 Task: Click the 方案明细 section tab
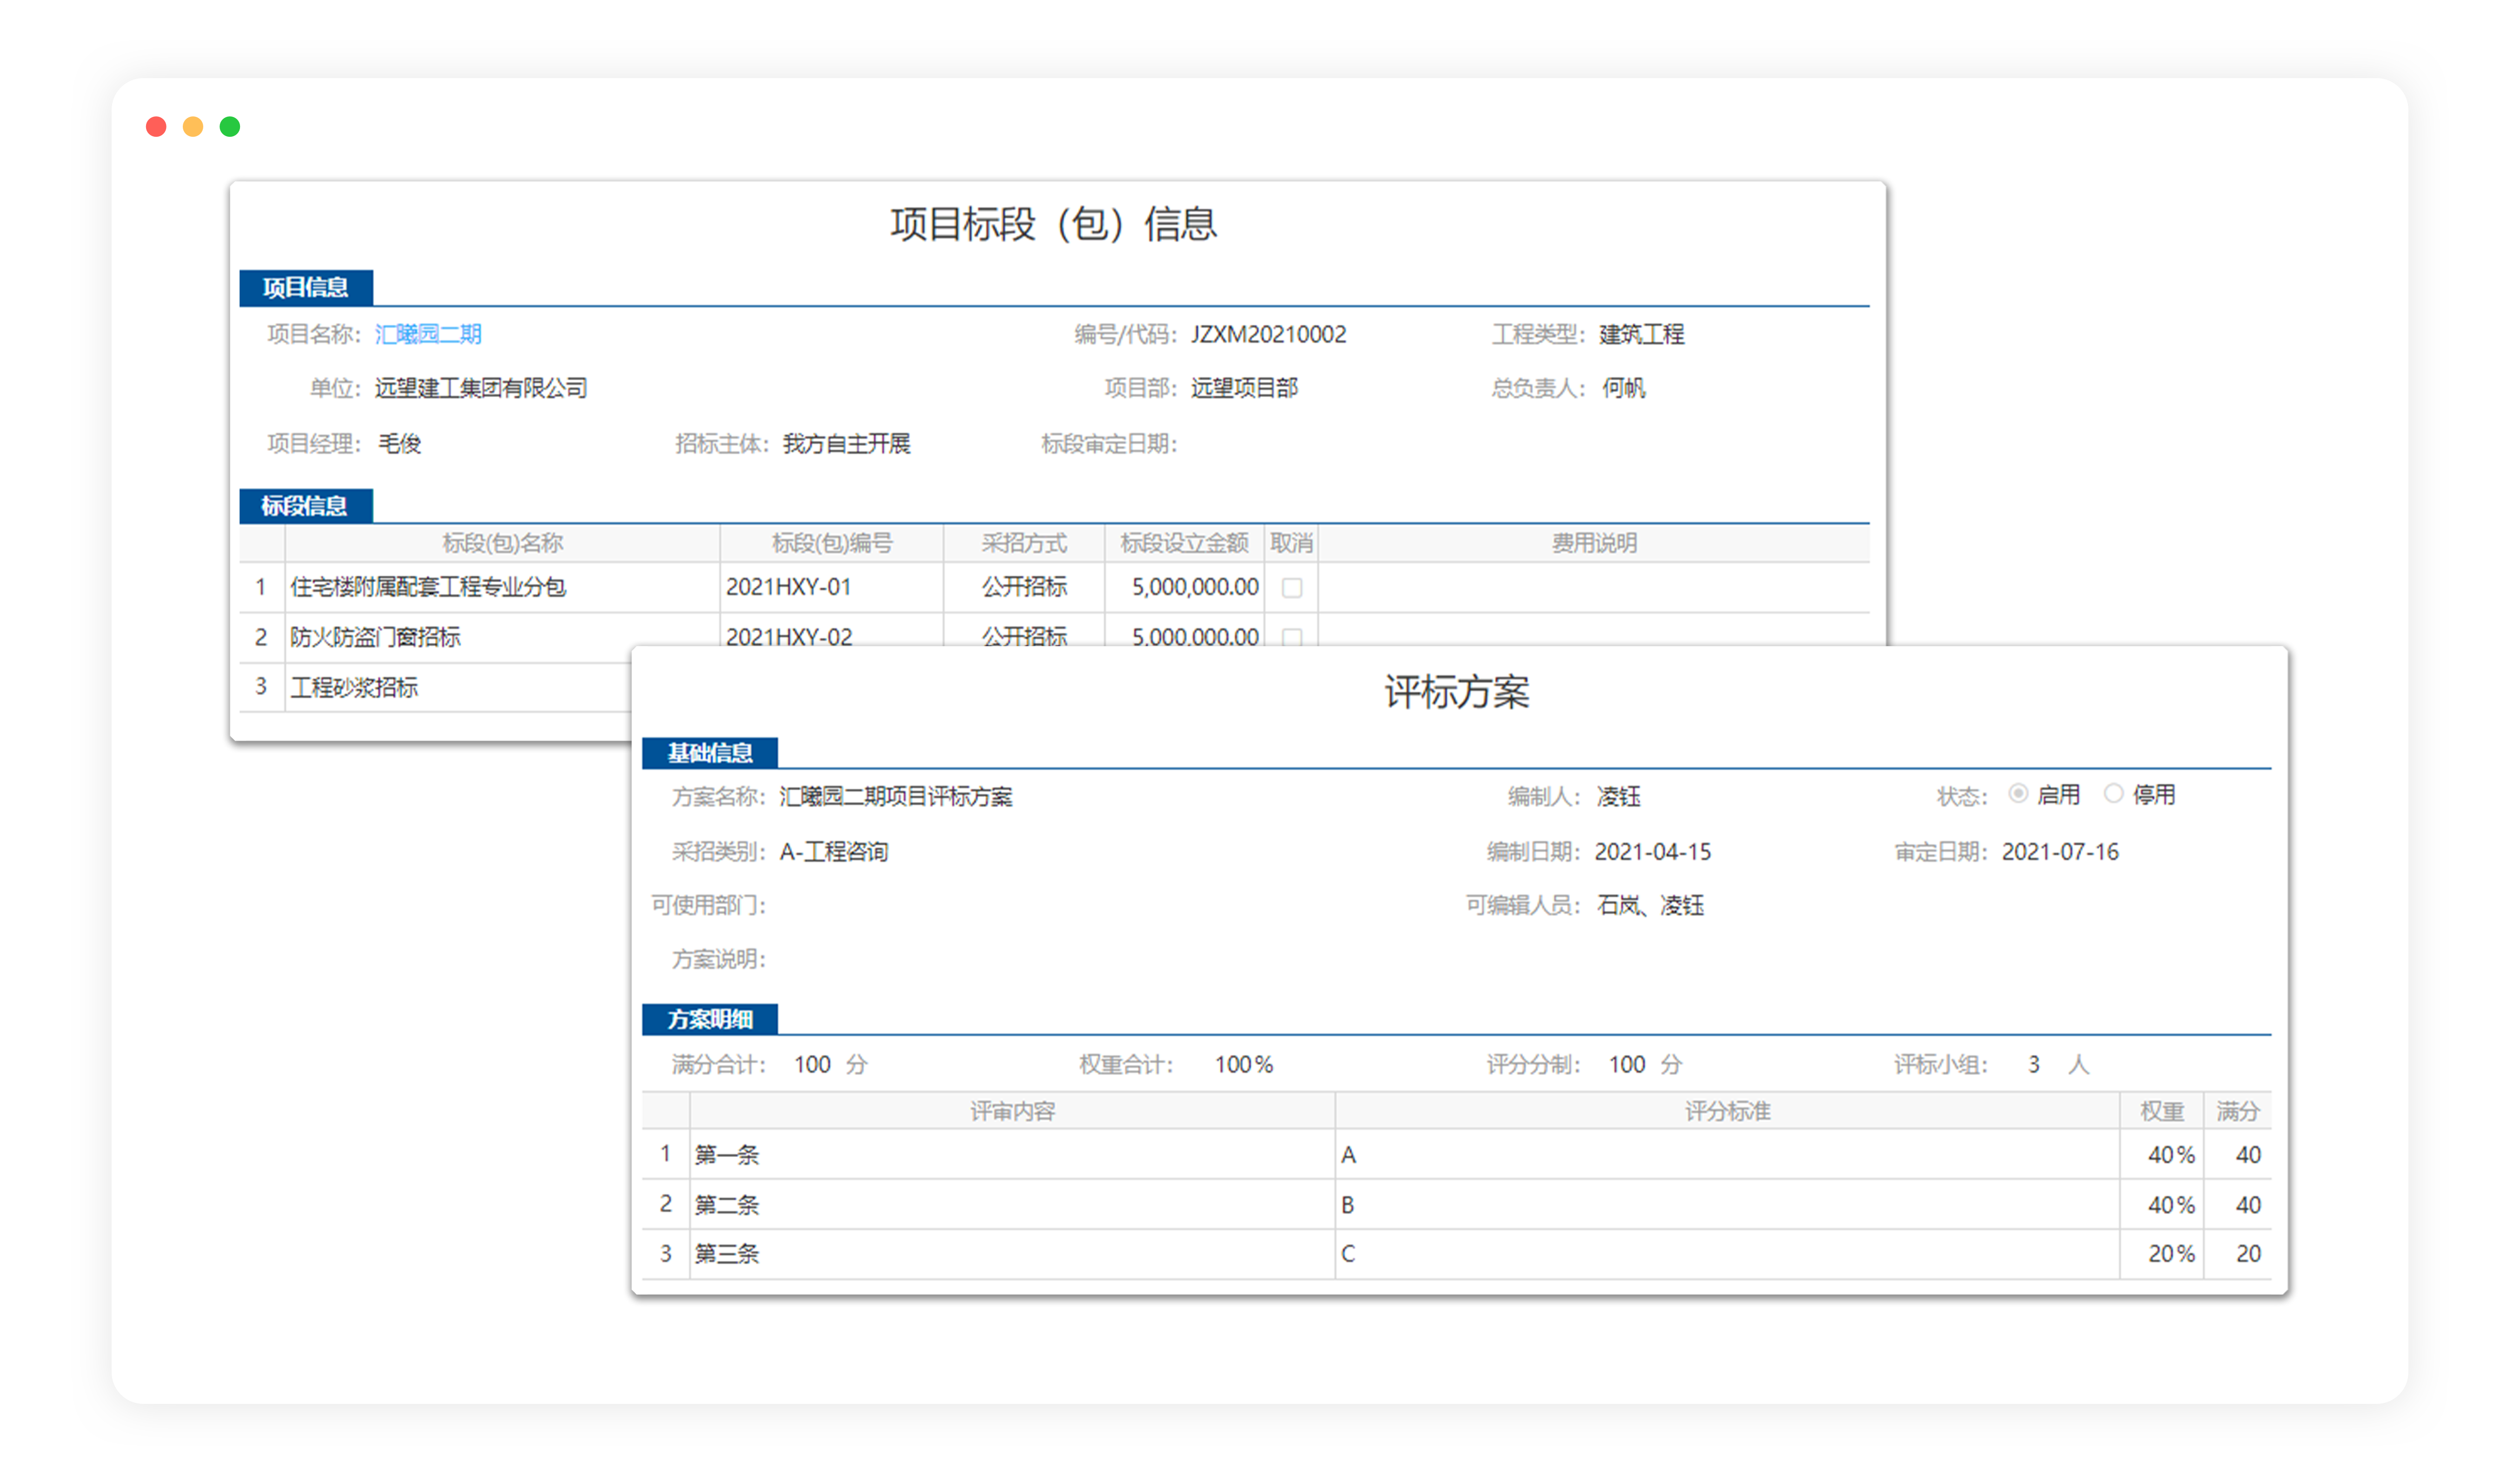(710, 1019)
